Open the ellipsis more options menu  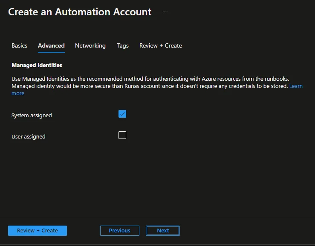[165, 12]
